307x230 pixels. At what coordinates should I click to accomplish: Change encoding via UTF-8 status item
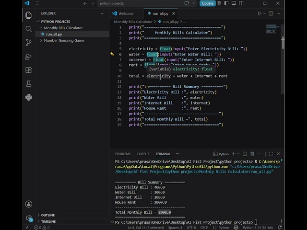[x=191, y=228]
